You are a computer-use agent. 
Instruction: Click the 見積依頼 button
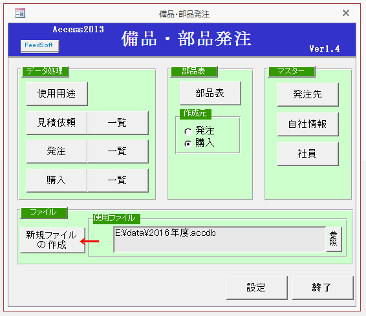coord(57,123)
